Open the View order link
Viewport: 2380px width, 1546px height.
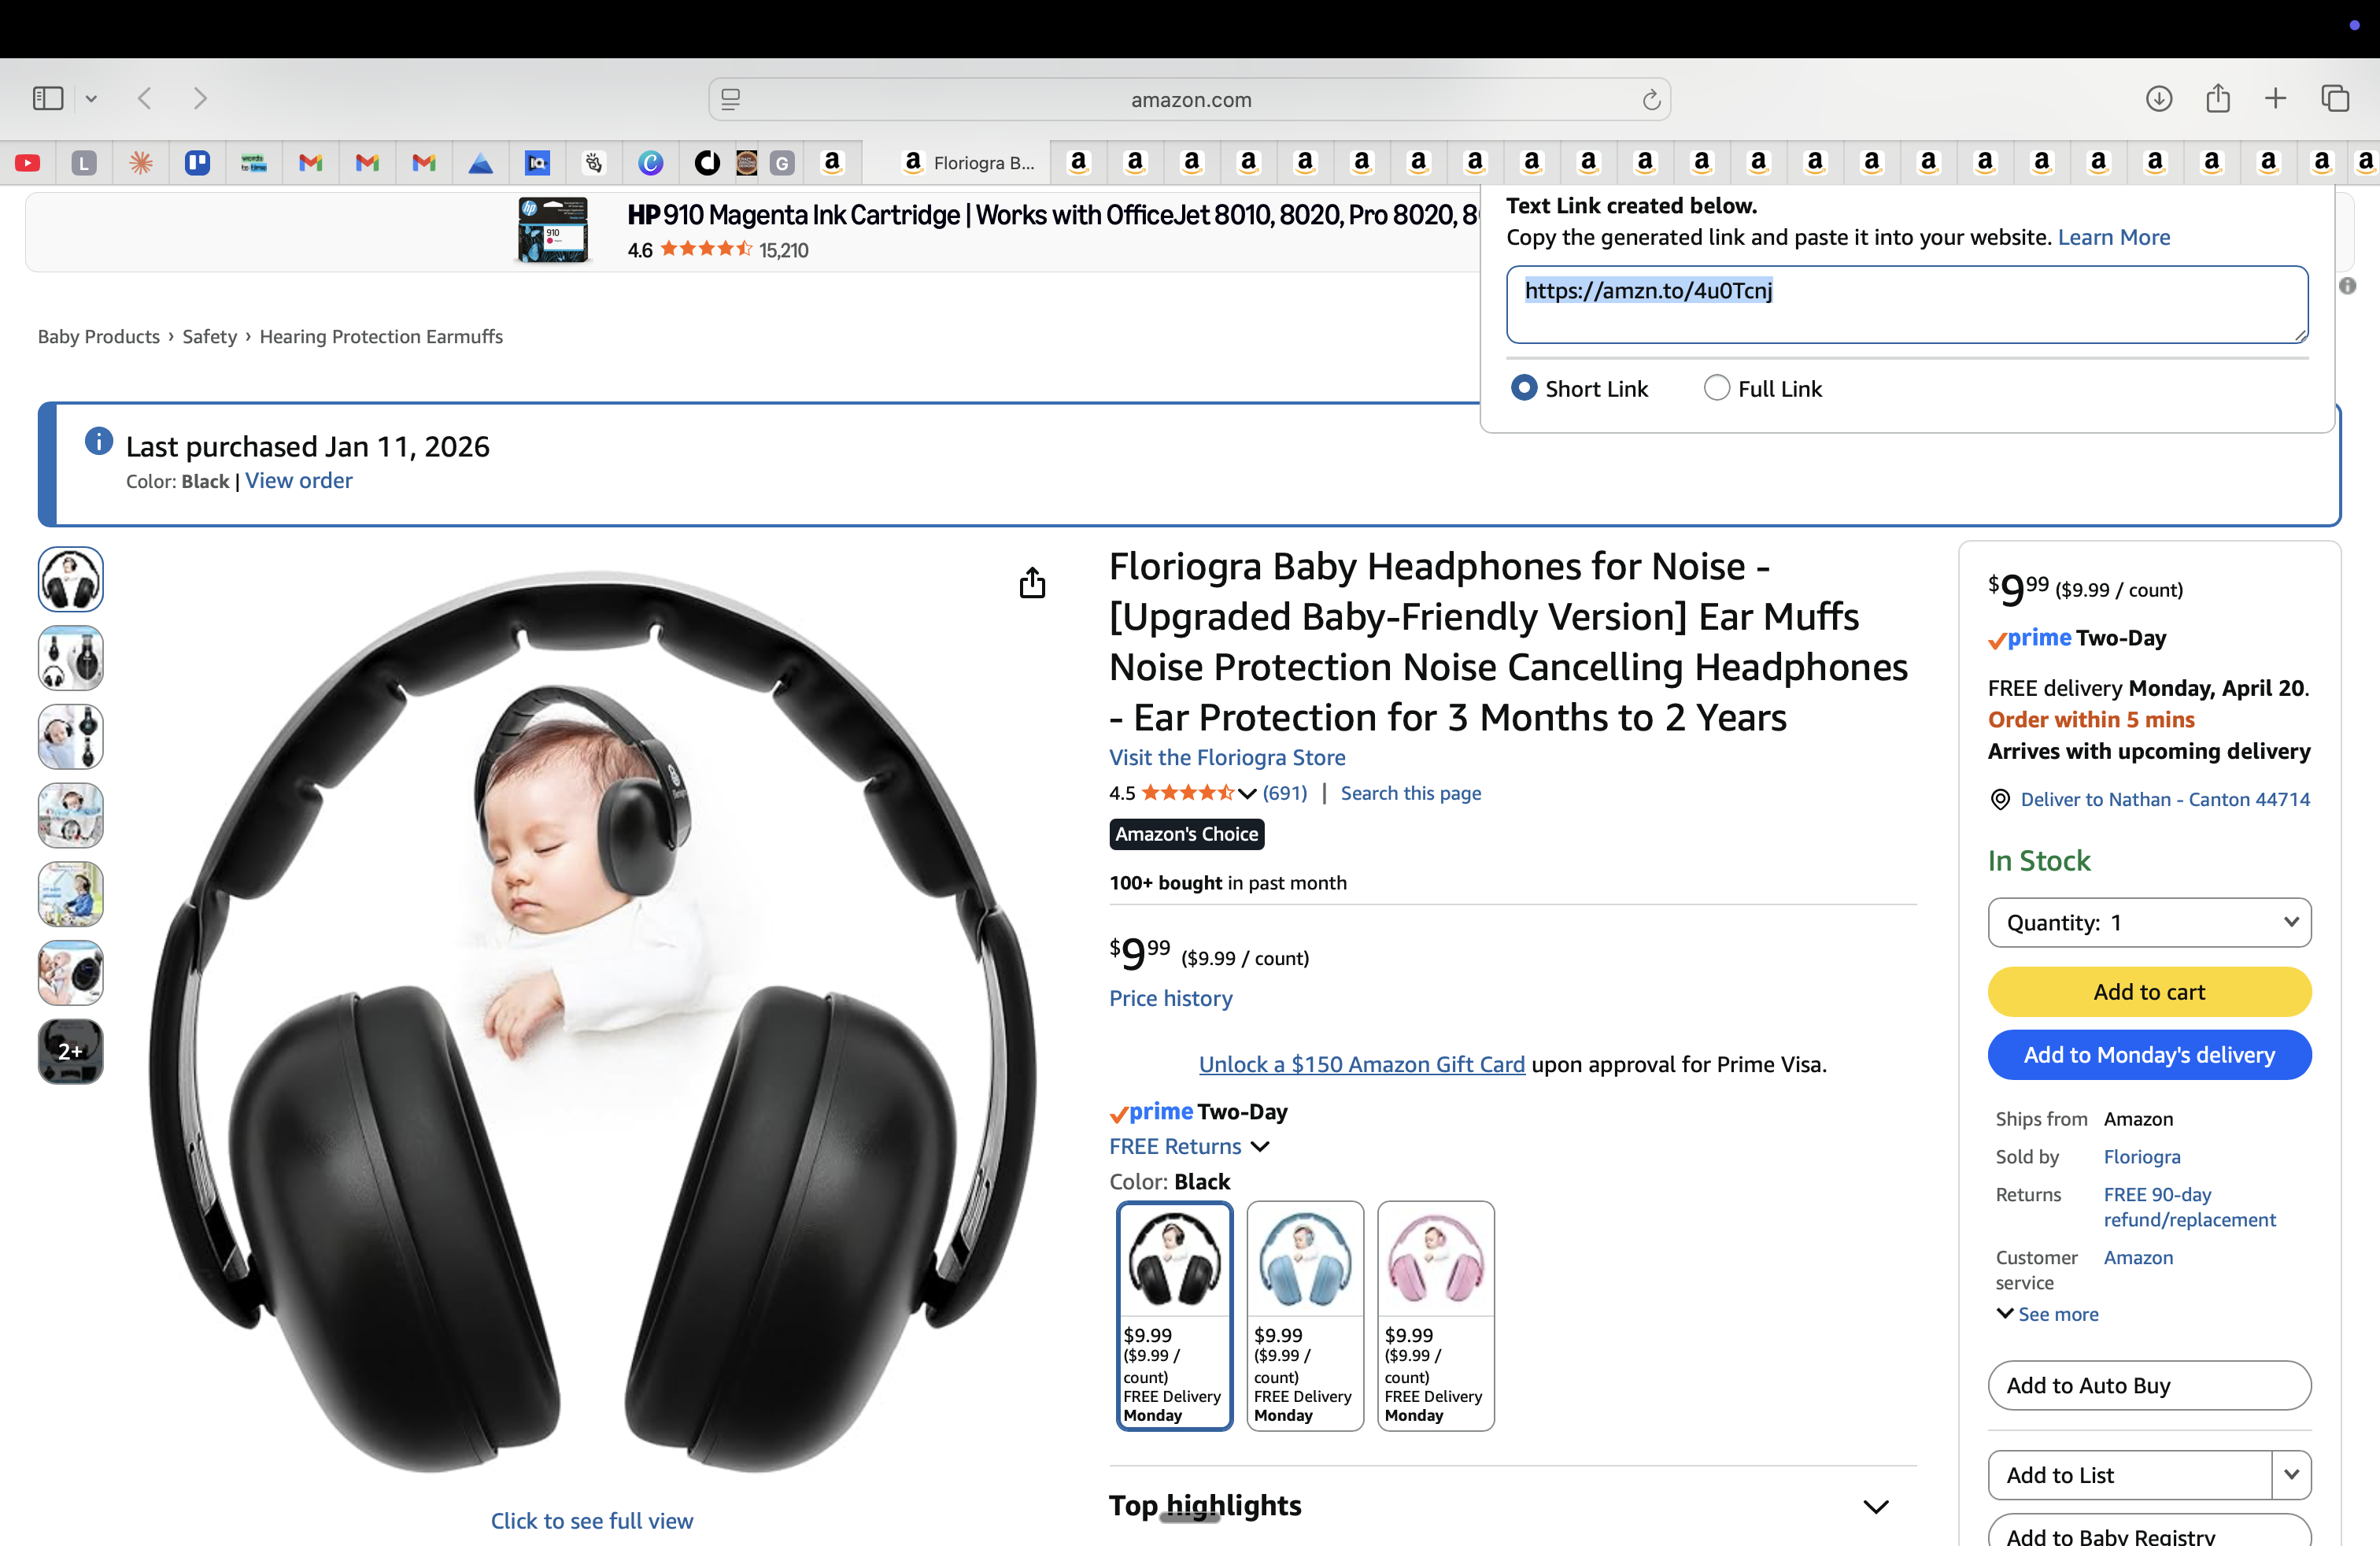coord(299,480)
